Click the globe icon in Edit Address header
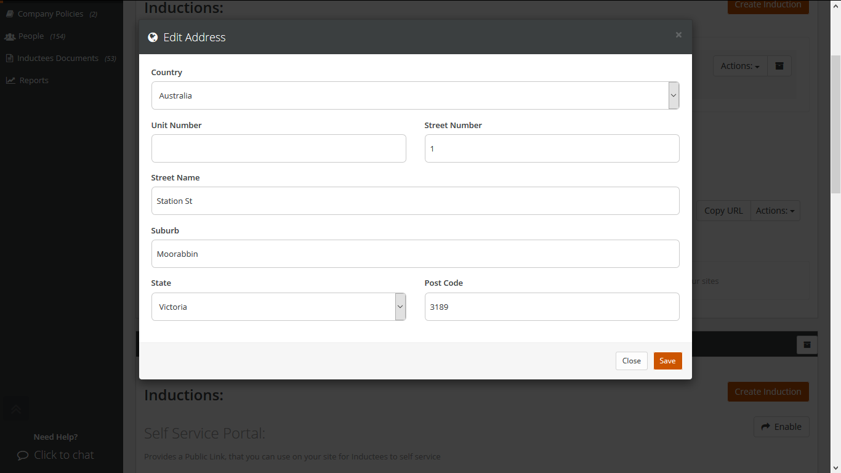The height and width of the screenshot is (473, 841). click(x=152, y=36)
